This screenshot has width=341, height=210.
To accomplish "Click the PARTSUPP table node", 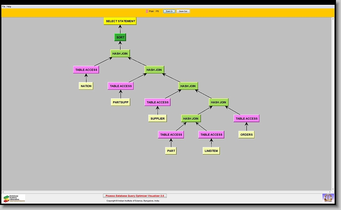I will coord(121,102).
